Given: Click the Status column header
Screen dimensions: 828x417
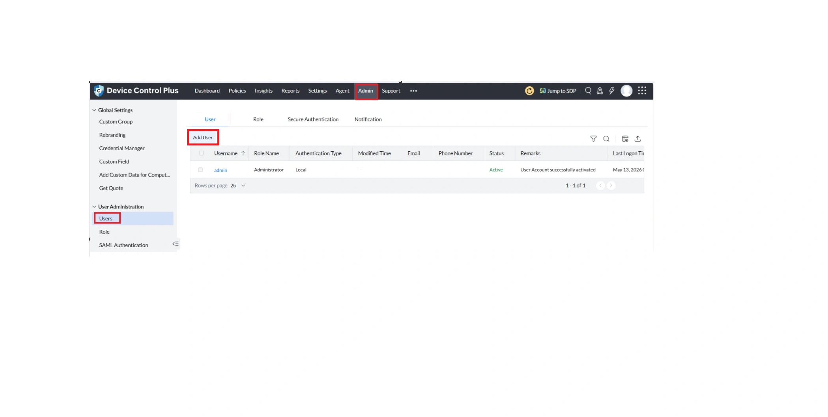Looking at the screenshot, I should [497, 154].
